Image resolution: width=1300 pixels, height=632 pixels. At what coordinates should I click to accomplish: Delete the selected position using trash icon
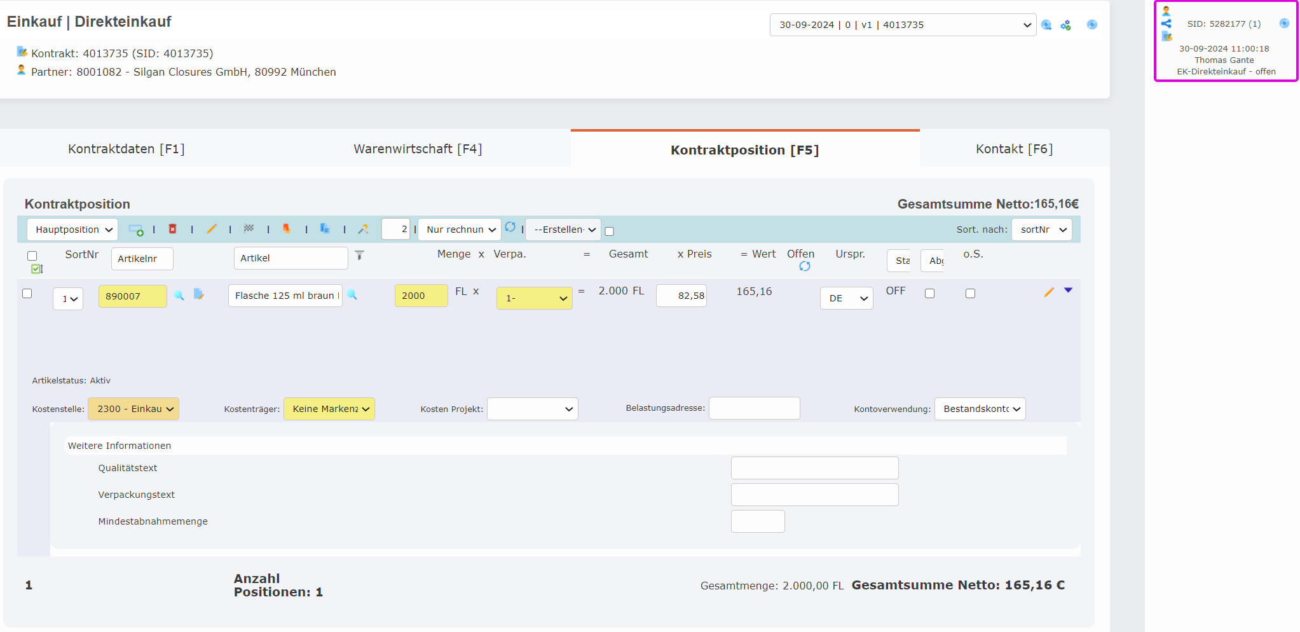click(x=173, y=229)
